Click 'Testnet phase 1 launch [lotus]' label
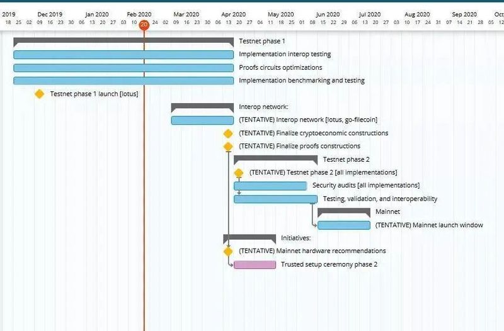The width and height of the screenshot is (504, 331). click(94, 94)
